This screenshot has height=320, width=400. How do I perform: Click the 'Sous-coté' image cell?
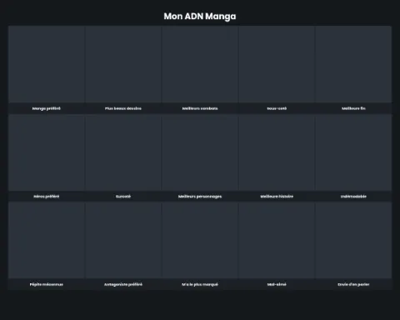[277, 64]
